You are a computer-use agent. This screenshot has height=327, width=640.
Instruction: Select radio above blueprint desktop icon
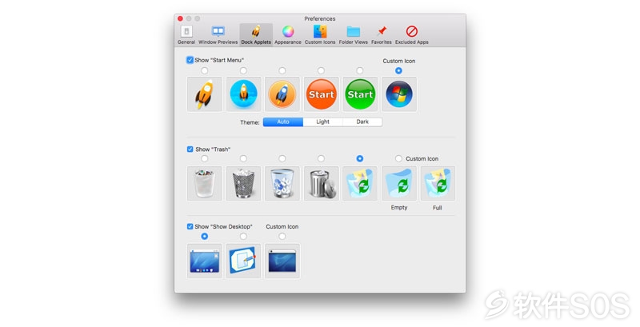point(243,236)
